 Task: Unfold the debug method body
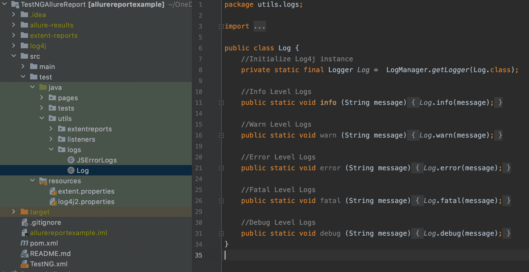(221, 234)
